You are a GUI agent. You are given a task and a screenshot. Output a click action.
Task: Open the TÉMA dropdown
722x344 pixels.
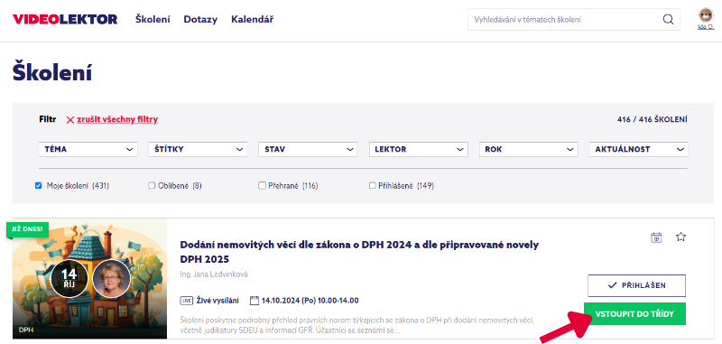click(x=88, y=149)
